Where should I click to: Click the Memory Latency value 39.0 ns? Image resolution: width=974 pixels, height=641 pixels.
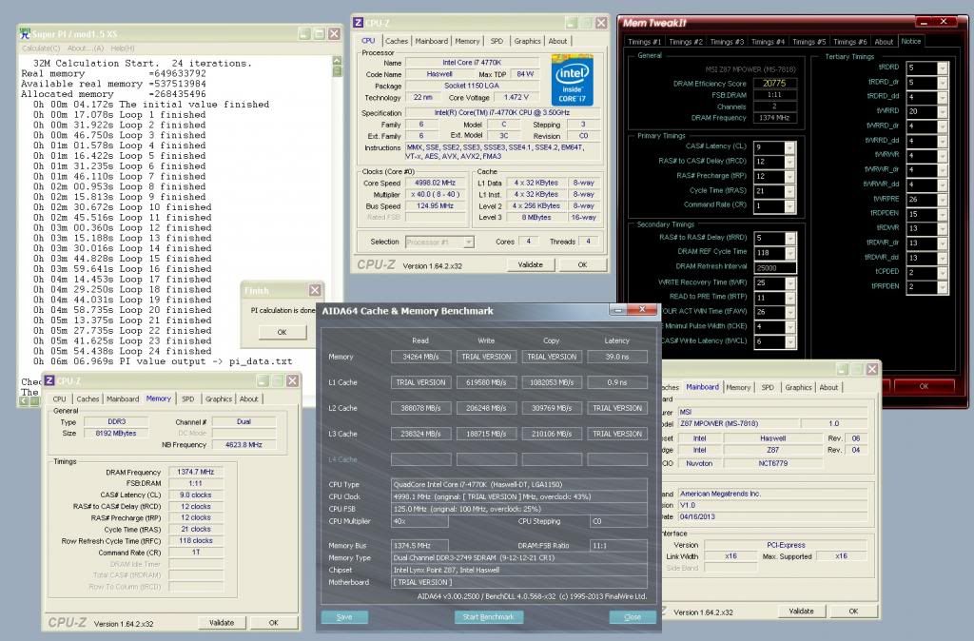(x=616, y=357)
